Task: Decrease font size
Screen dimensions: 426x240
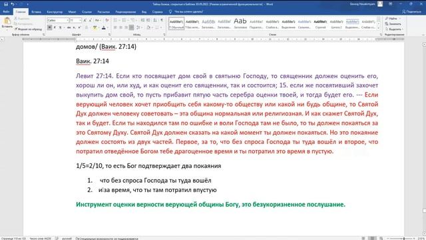Action: pos(91,21)
